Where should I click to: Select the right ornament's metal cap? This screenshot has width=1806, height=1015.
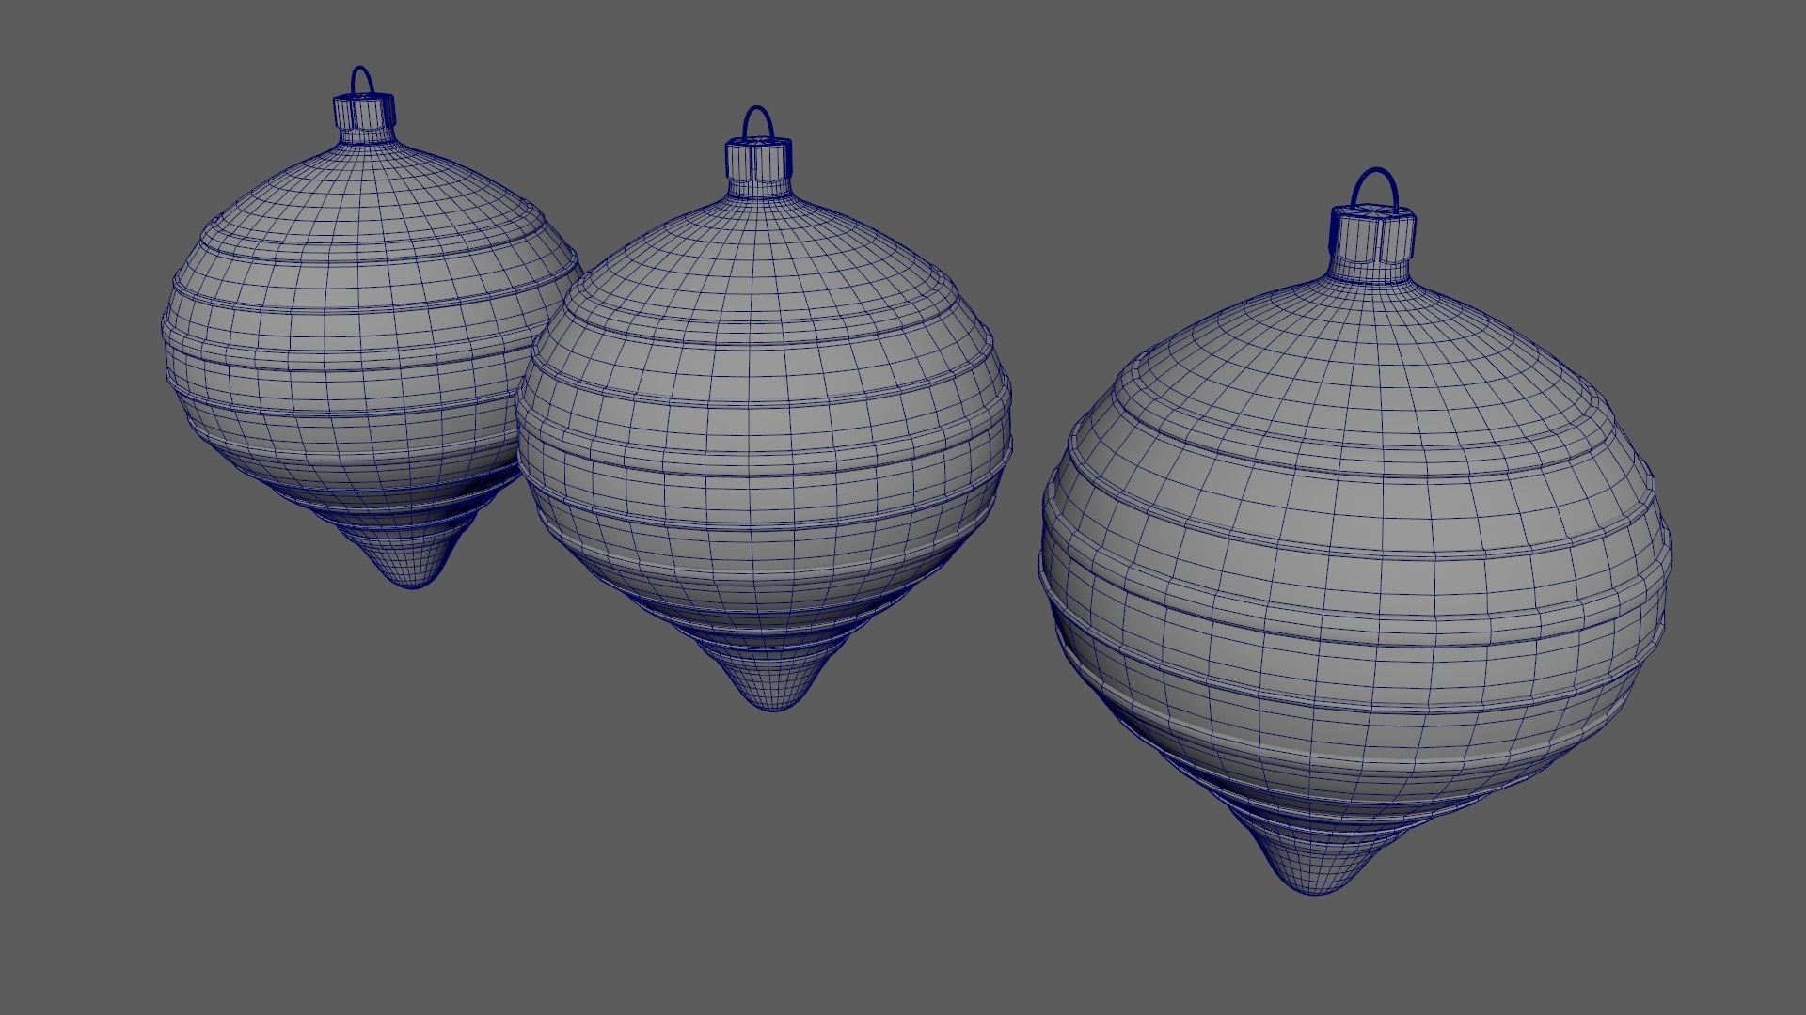[1372, 233]
